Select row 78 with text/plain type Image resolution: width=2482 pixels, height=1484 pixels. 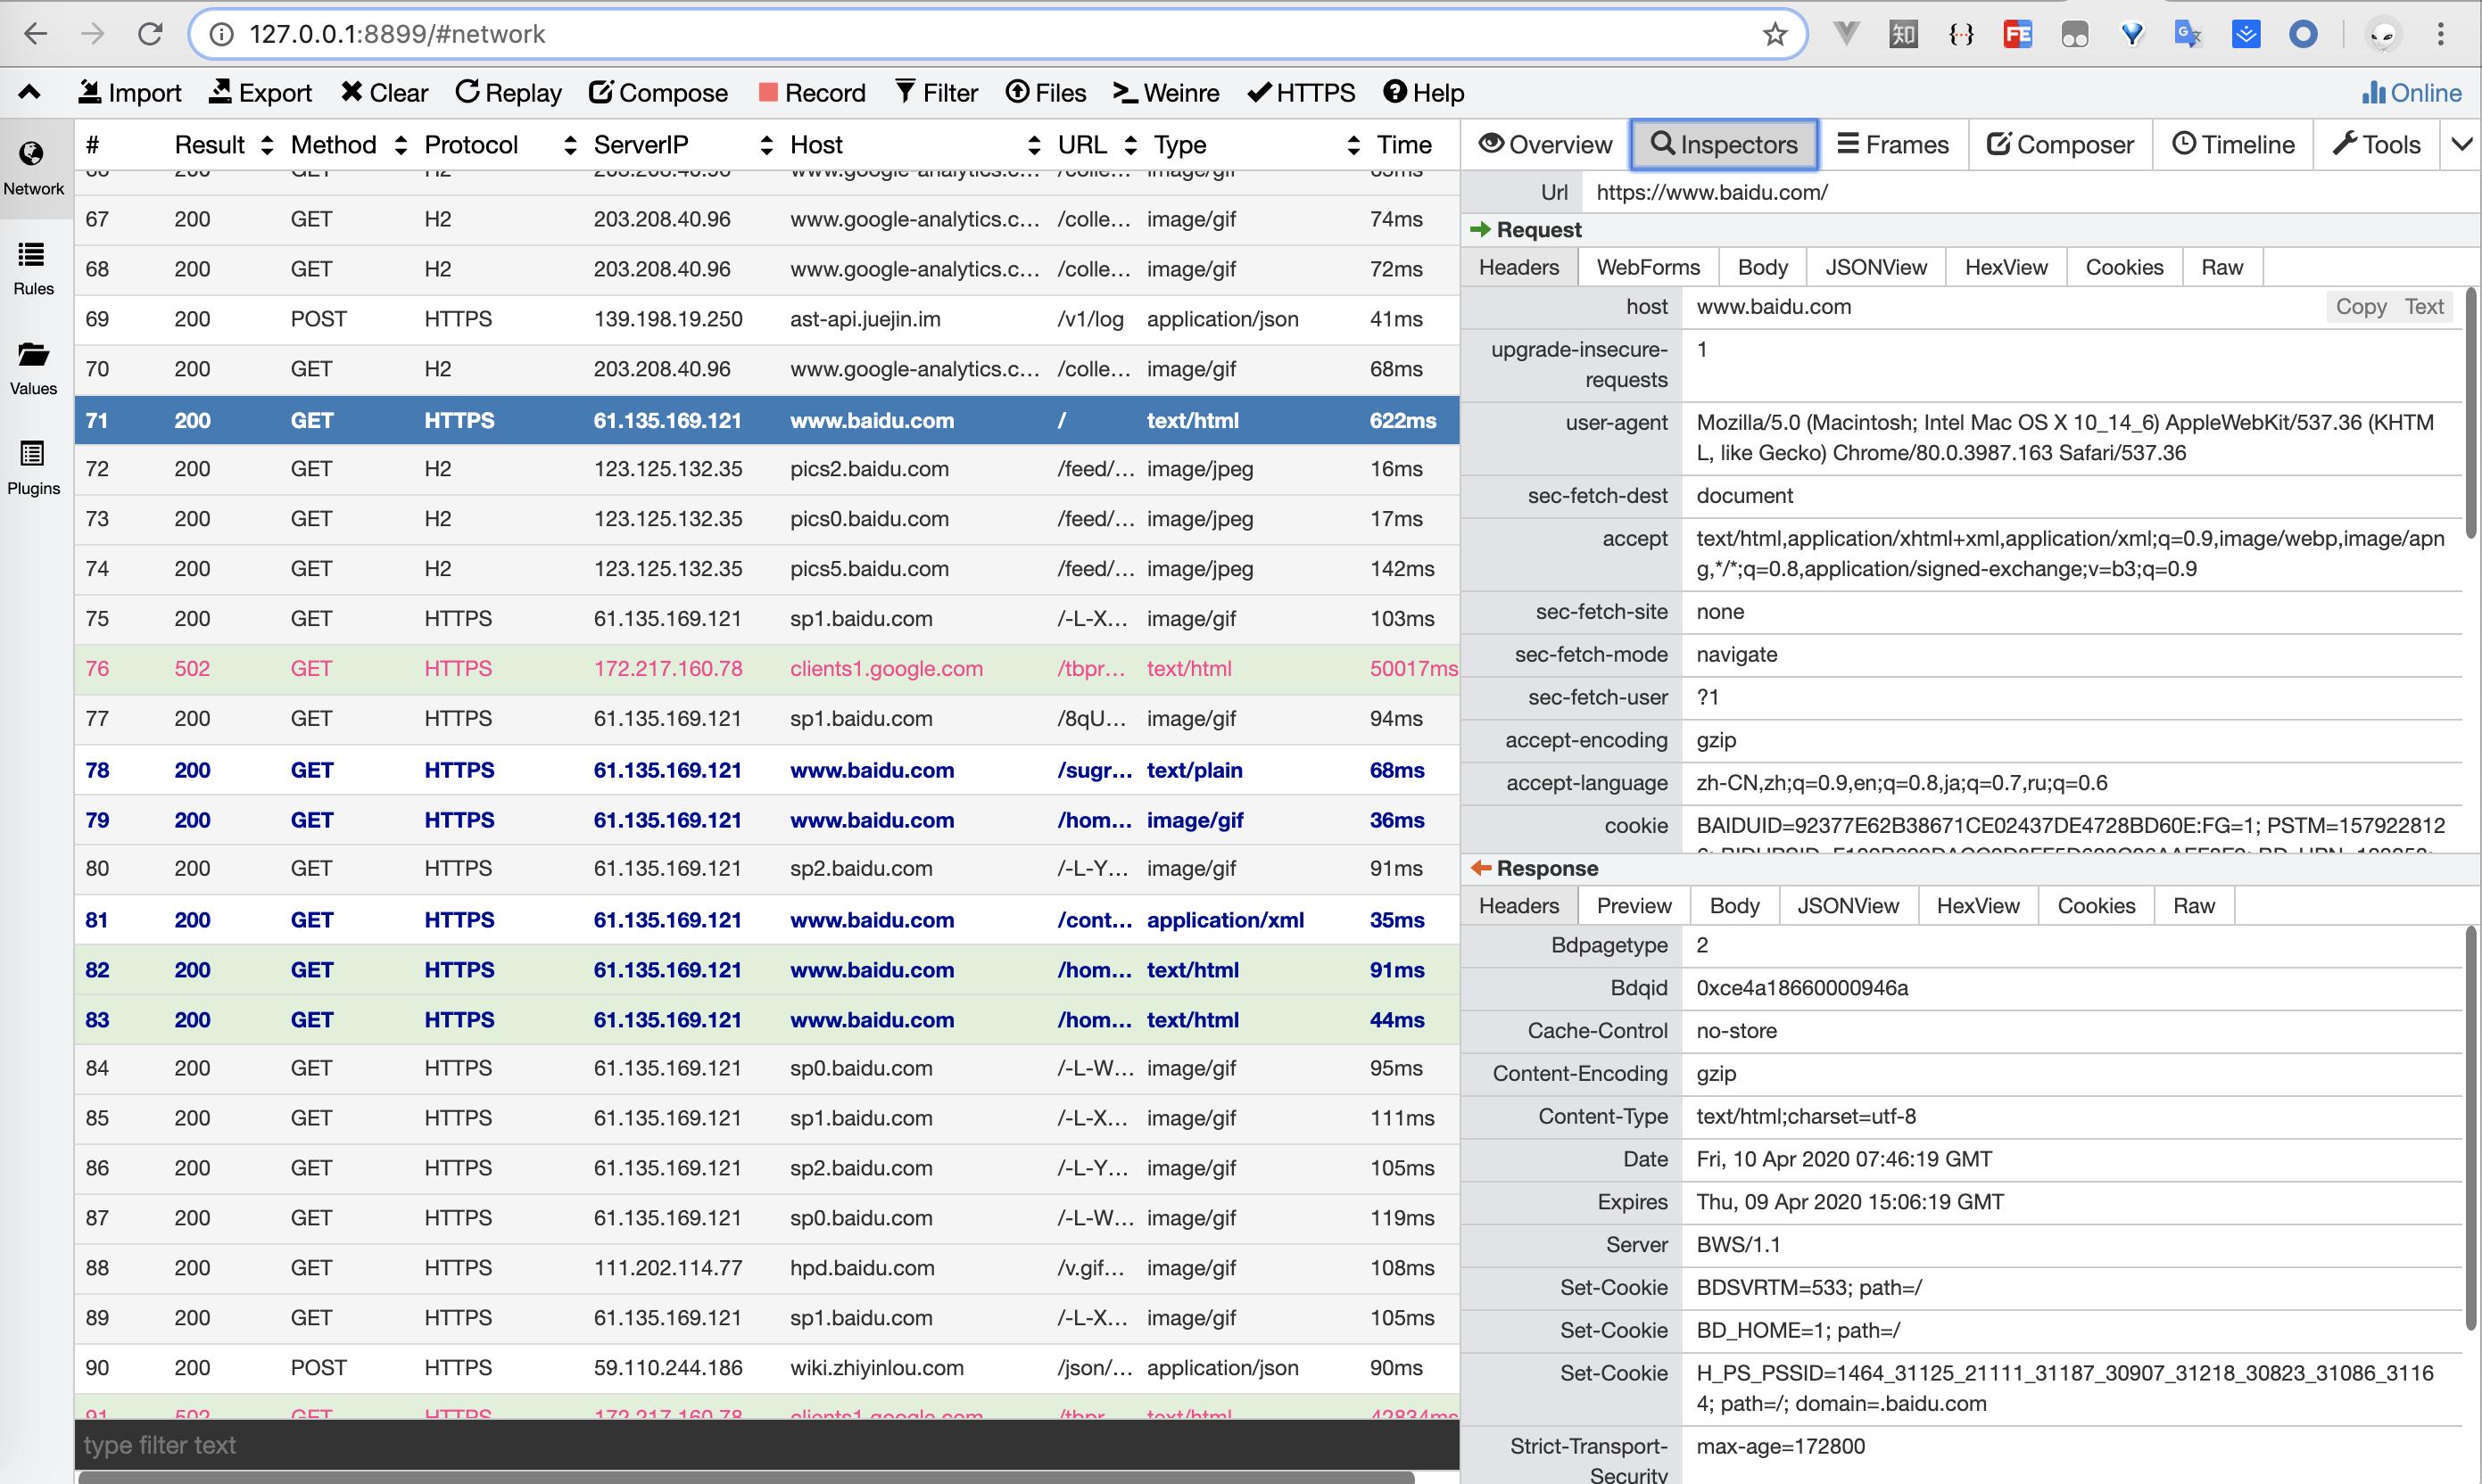[x=766, y=770]
